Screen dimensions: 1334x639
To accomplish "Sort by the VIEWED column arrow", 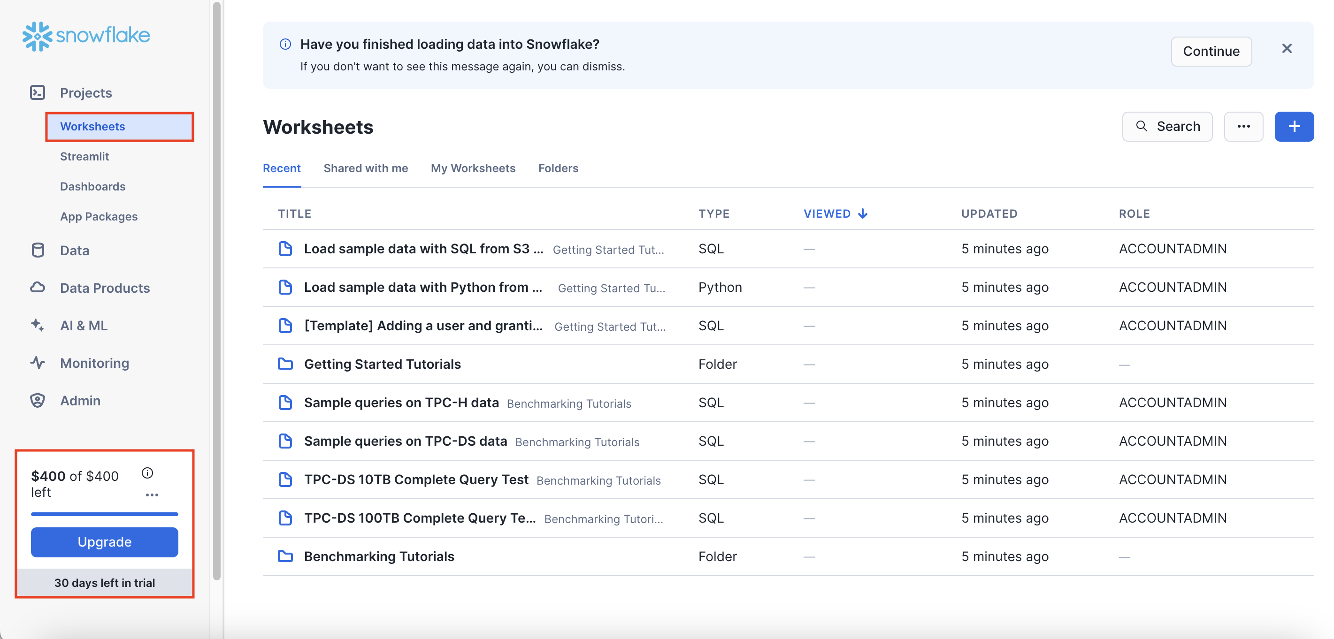I will tap(863, 213).
